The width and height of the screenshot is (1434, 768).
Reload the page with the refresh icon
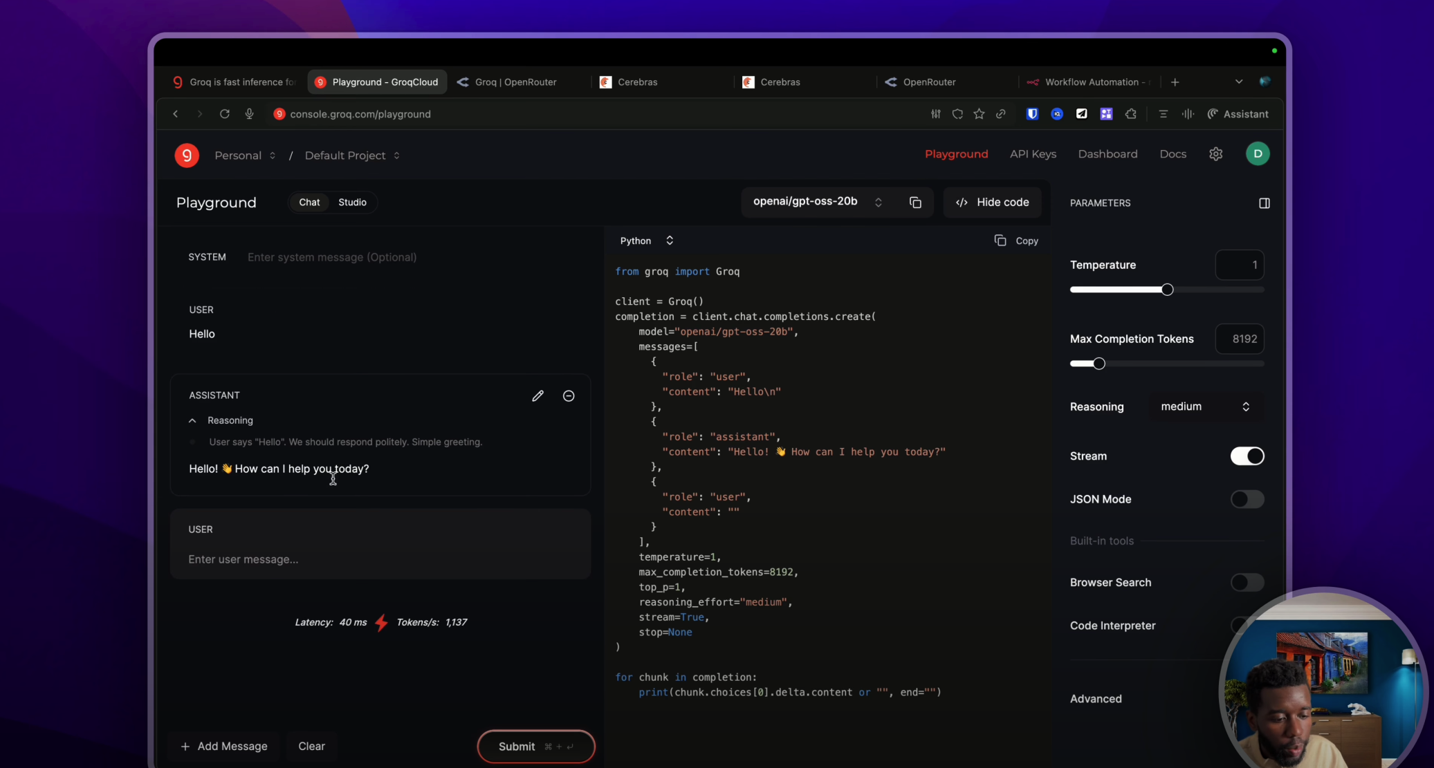point(224,114)
